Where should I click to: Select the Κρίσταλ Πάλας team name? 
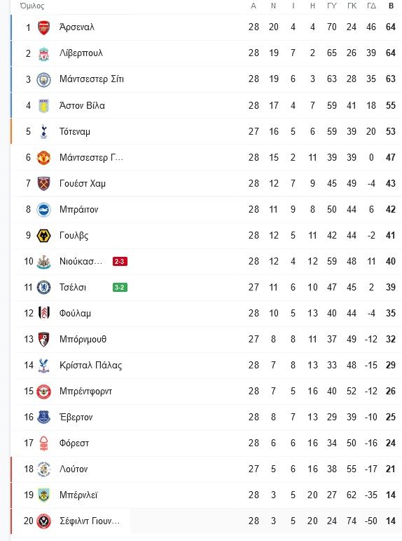[x=90, y=366]
